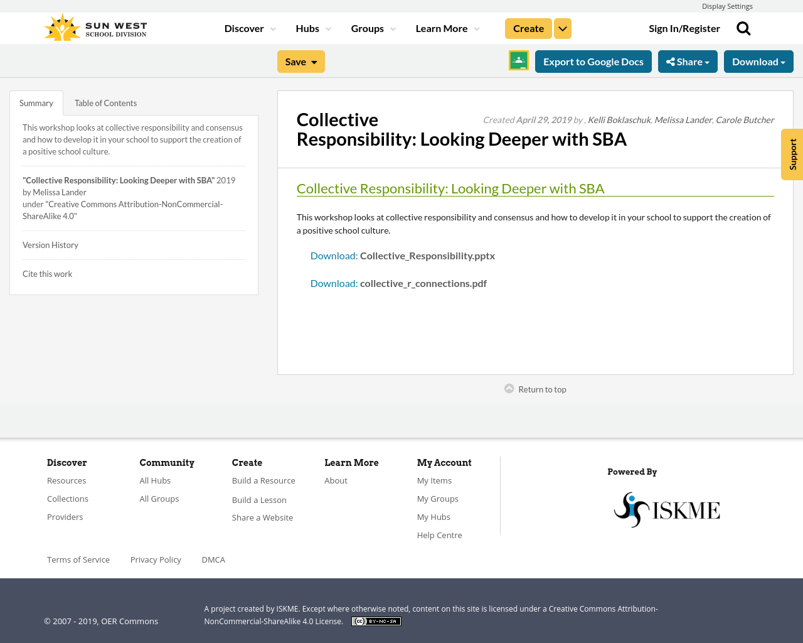Click the Return to top arrow icon

pos(509,389)
